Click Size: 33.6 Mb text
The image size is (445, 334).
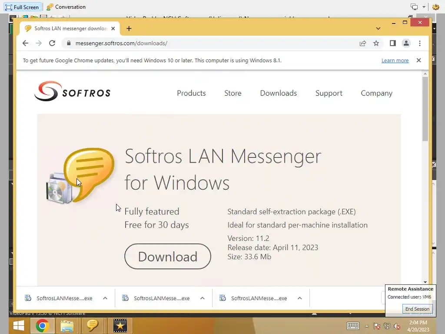point(249,257)
